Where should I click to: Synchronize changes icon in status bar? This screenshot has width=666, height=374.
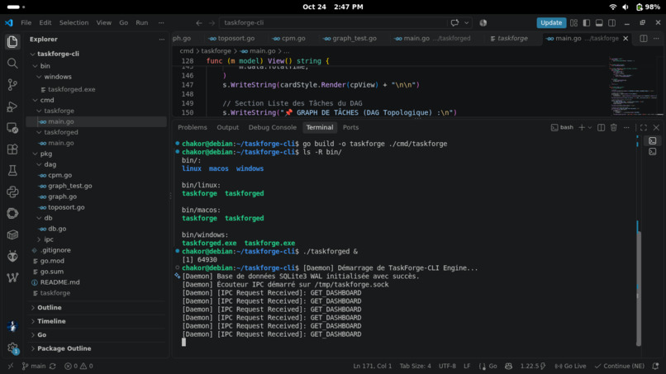[53, 366]
